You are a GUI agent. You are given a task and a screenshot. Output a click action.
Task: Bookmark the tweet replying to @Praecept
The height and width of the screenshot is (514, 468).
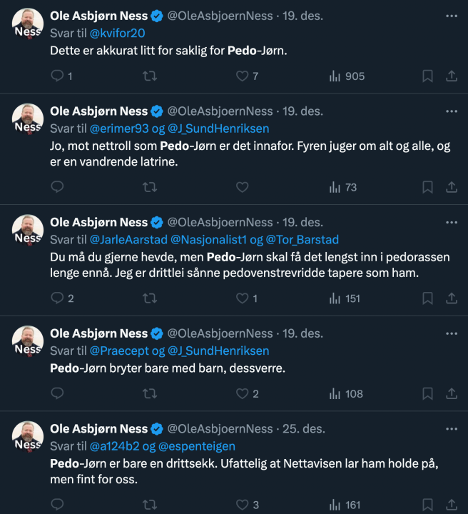[x=427, y=393]
